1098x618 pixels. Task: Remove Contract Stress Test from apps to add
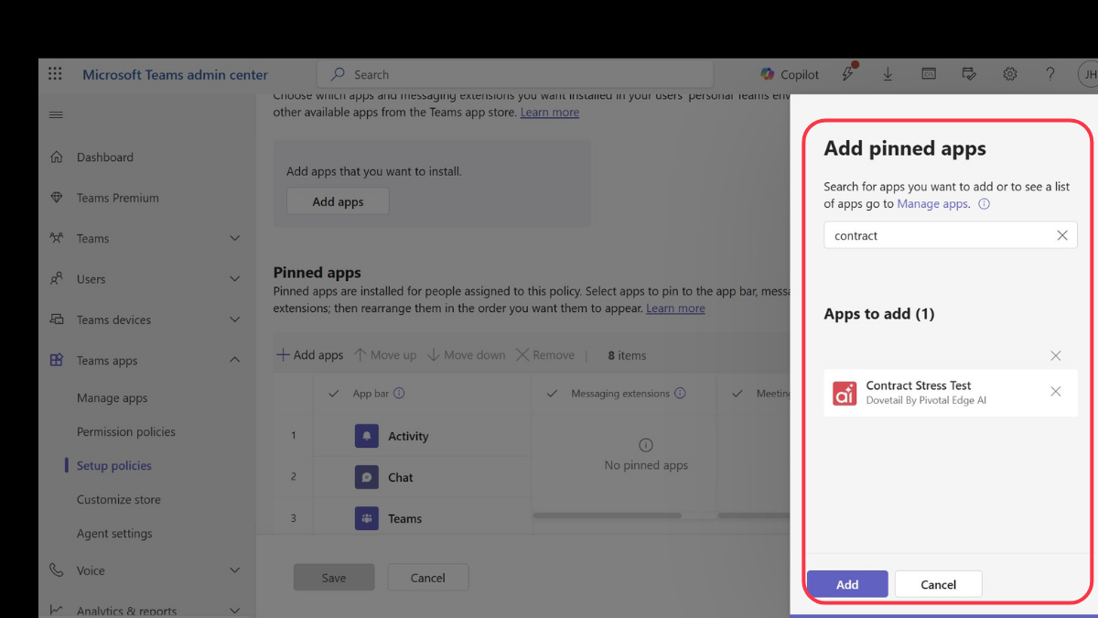tap(1055, 392)
